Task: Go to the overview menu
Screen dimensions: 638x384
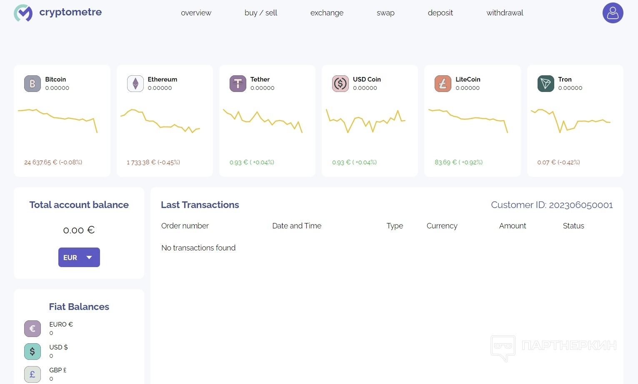Action: 196,13
